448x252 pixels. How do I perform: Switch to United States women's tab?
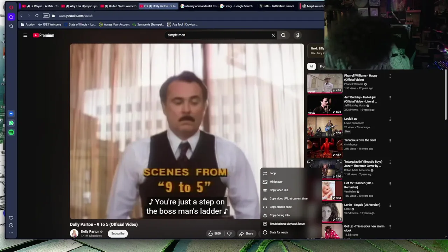point(118,6)
